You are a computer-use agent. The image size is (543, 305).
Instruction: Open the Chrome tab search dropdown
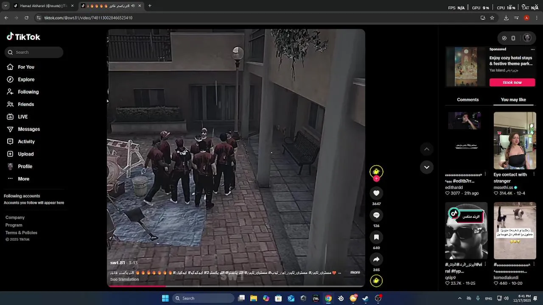tap(5, 6)
